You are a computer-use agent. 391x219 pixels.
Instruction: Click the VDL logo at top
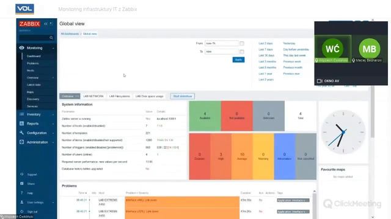tap(24, 9)
